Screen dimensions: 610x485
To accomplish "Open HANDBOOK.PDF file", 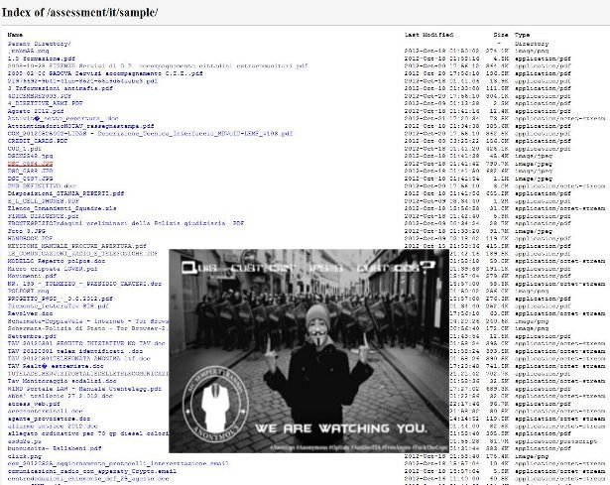I will pyautogui.click(x=30, y=238).
